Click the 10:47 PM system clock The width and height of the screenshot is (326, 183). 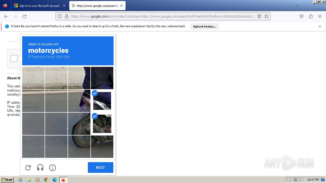[313, 180]
